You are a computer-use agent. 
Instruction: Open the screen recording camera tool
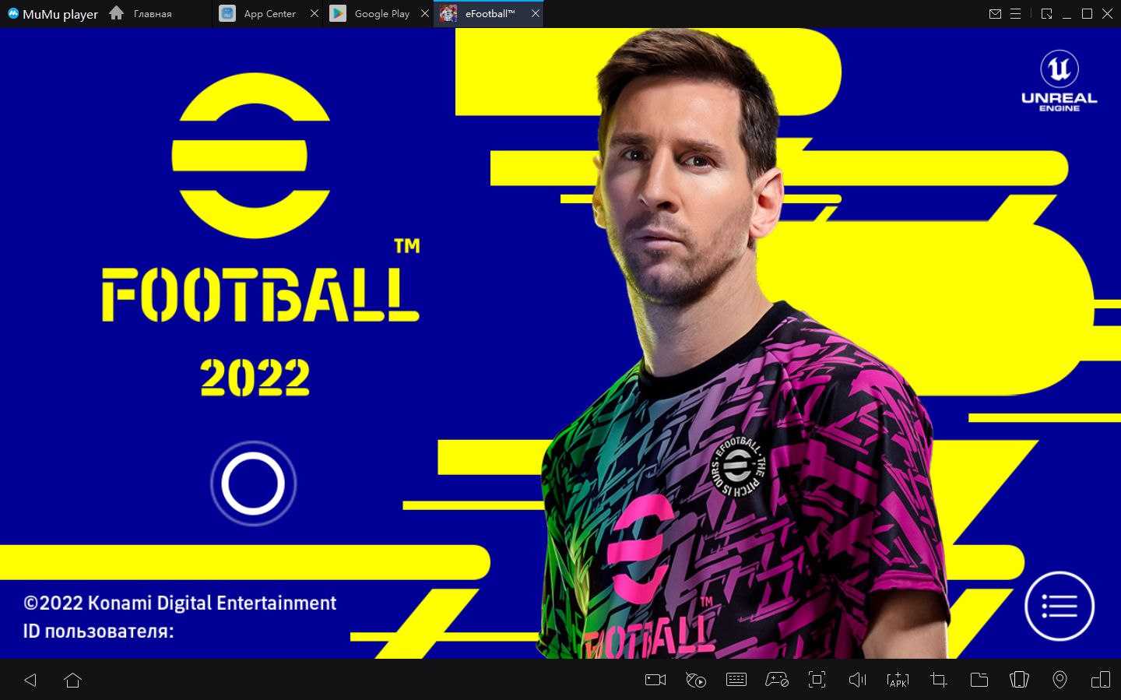click(x=655, y=680)
